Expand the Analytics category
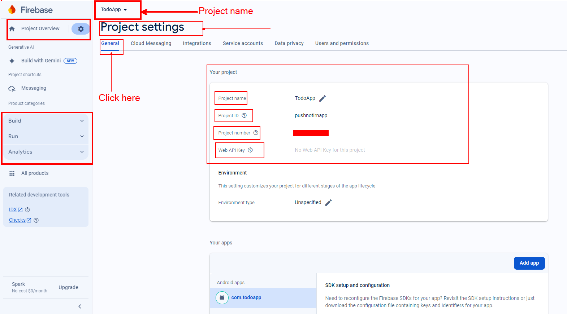Viewport: 567px width, 314px height. (46, 152)
